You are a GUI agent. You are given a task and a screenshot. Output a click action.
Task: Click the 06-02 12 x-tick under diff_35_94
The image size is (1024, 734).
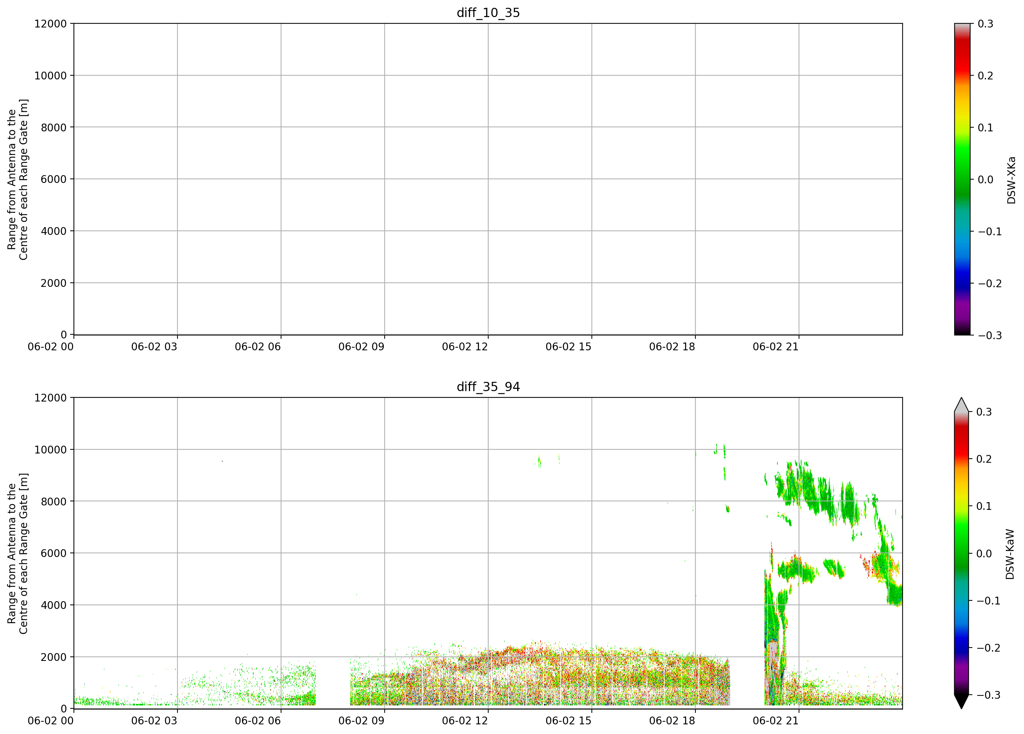465,721
